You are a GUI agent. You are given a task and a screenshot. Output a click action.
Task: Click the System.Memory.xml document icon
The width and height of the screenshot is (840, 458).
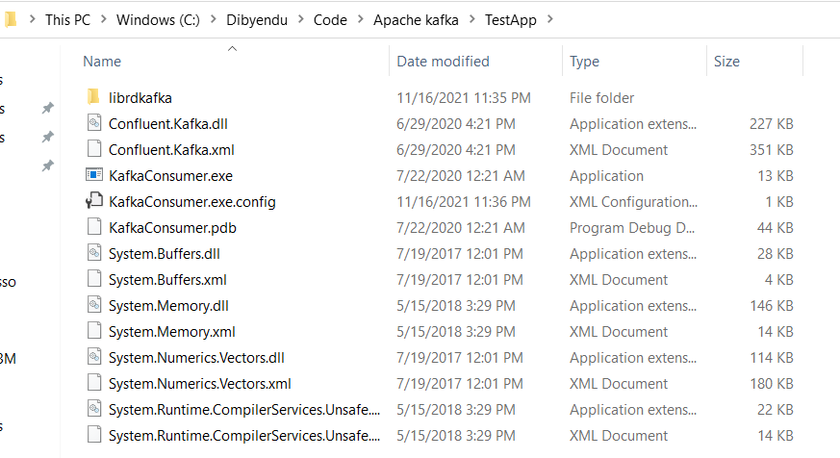point(94,331)
